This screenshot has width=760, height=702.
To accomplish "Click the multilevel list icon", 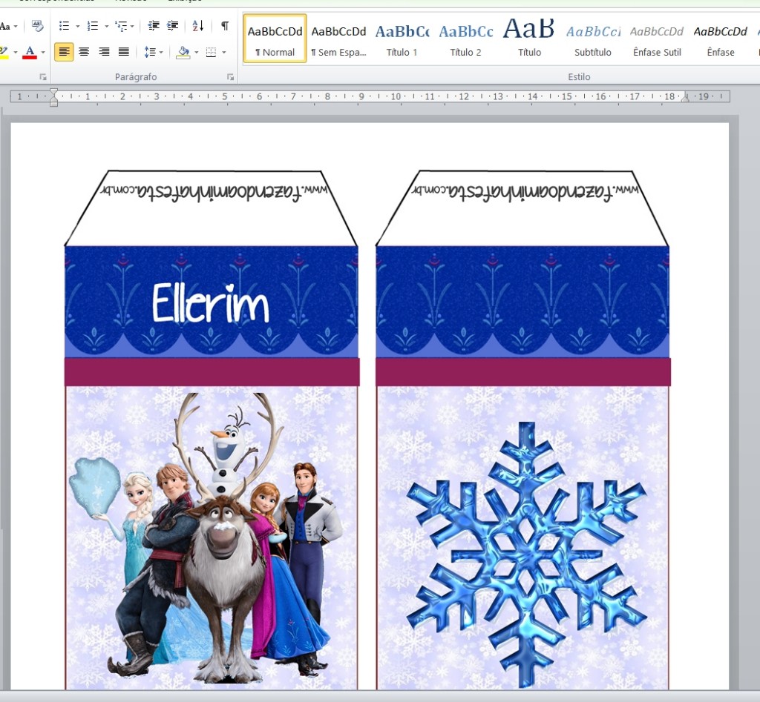I will pyautogui.click(x=122, y=26).
